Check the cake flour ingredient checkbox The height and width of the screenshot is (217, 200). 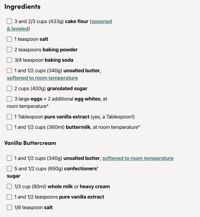click(9, 21)
